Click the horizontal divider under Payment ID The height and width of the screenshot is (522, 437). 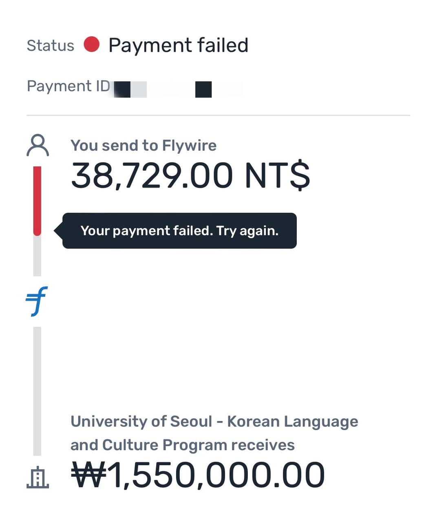coord(218,115)
